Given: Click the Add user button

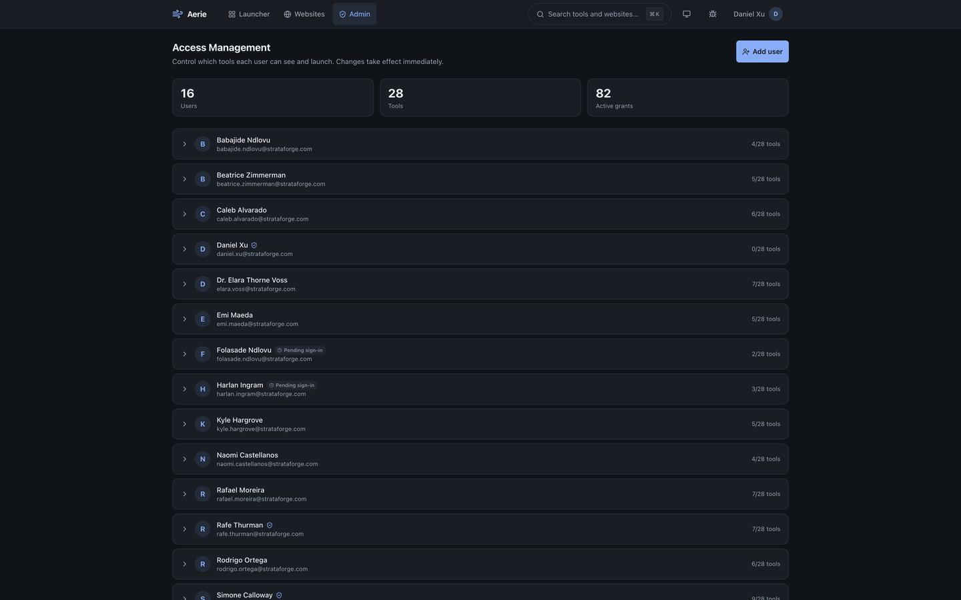Looking at the screenshot, I should [x=762, y=51].
